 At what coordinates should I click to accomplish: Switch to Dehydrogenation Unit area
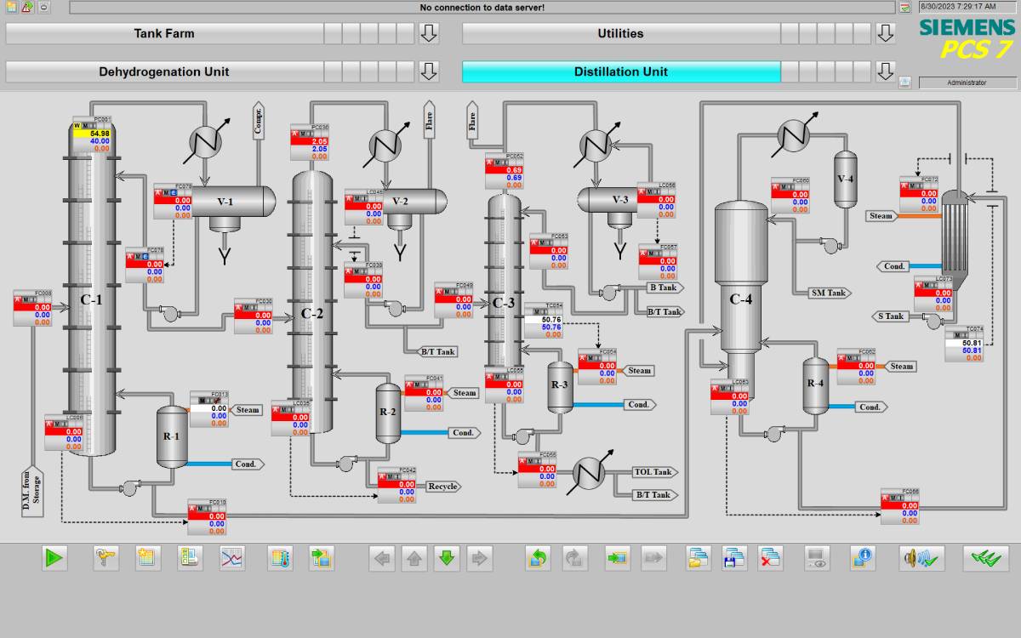[x=164, y=71]
